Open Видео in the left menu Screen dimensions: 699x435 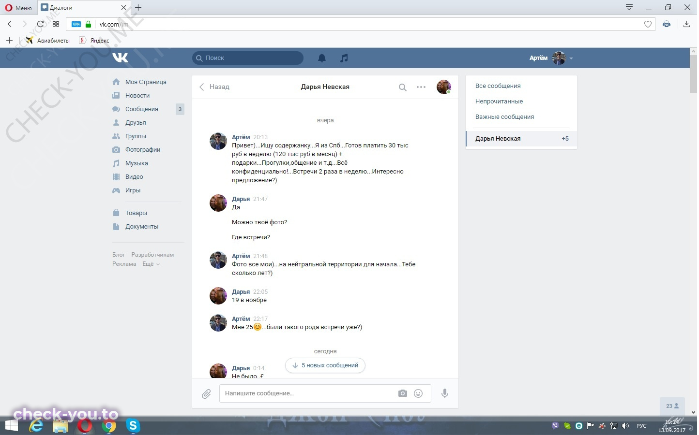tap(134, 177)
